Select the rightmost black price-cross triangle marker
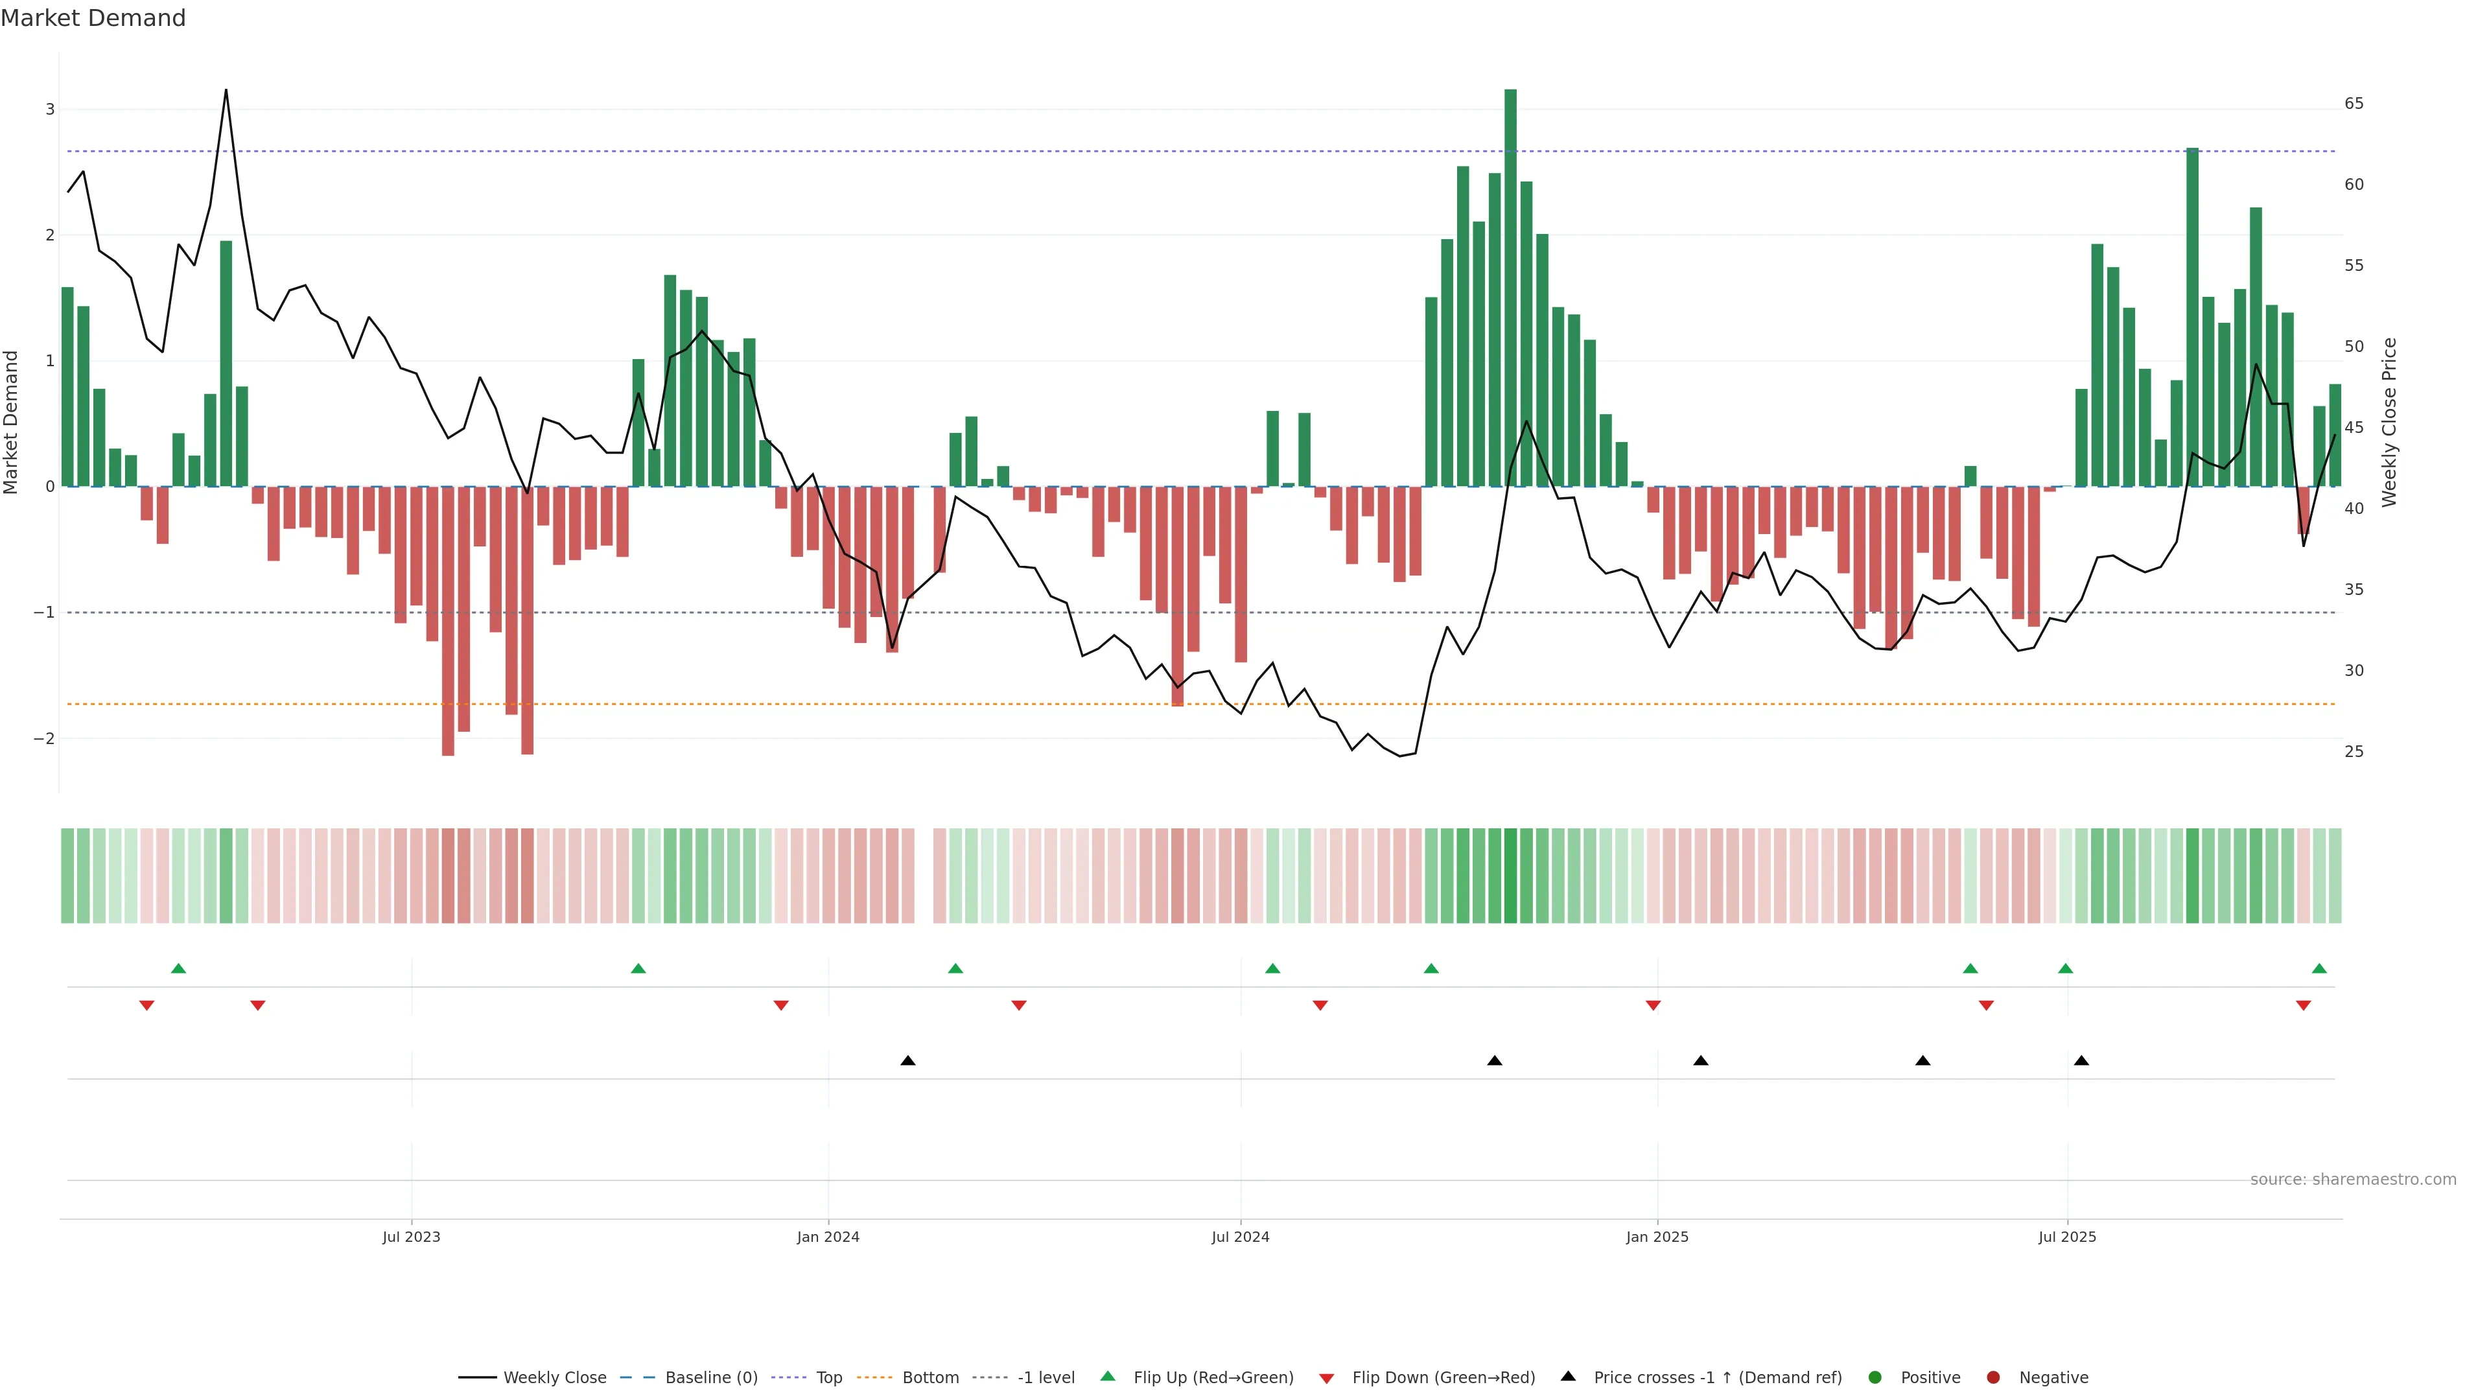The height and width of the screenshot is (1400, 2489). pyautogui.click(x=2081, y=1061)
